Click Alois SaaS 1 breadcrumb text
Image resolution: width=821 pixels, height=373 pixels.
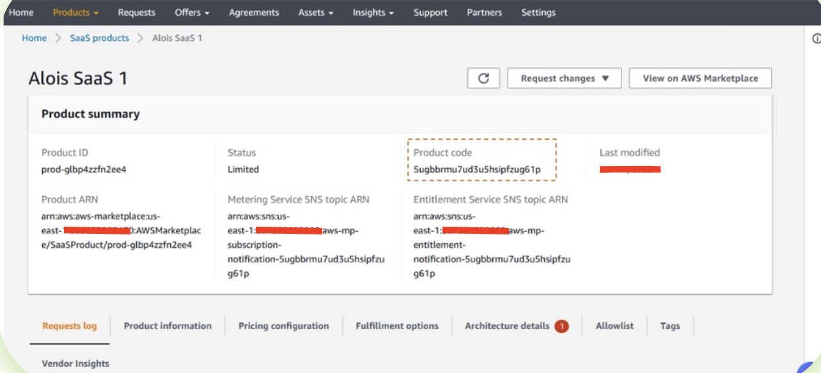click(x=177, y=38)
